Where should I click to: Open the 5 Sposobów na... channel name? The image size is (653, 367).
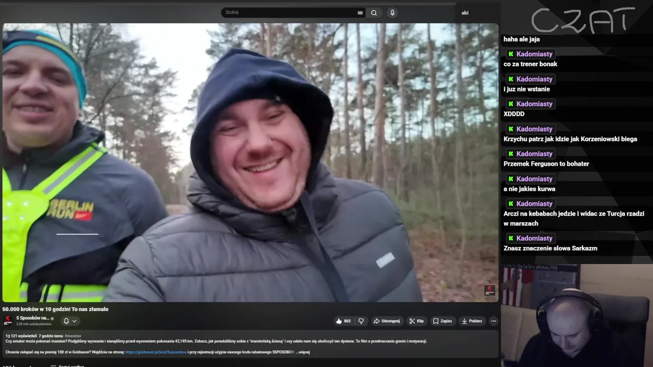[x=33, y=318]
